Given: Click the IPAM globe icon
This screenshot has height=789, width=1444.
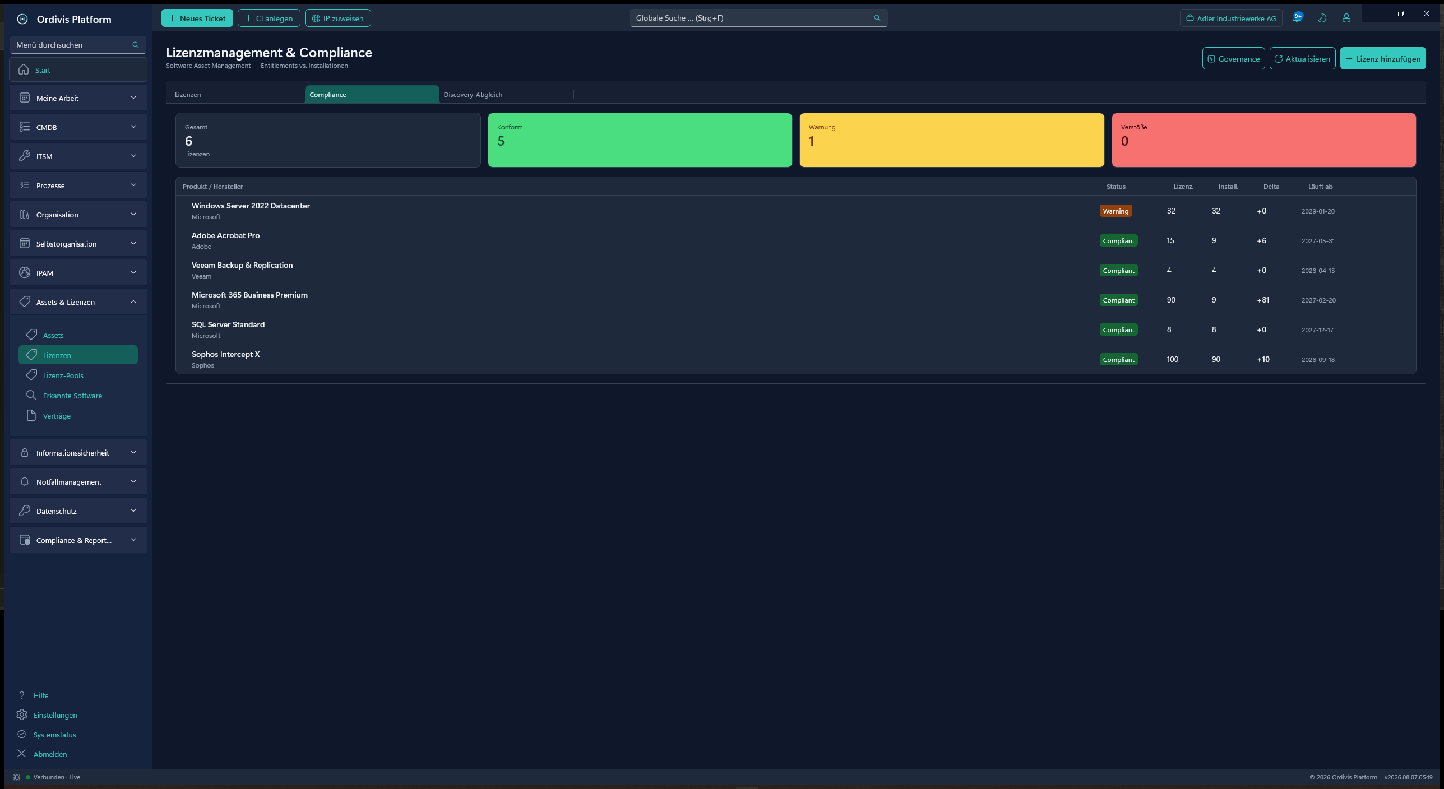Looking at the screenshot, I should click(24, 272).
